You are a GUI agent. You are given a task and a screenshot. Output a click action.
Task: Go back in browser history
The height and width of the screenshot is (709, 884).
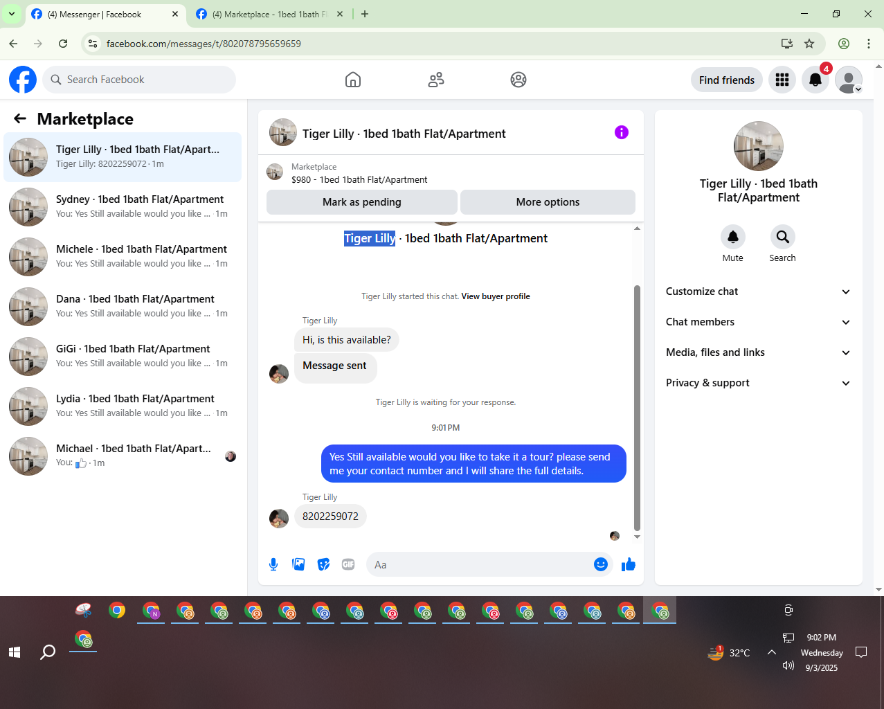(x=13, y=44)
